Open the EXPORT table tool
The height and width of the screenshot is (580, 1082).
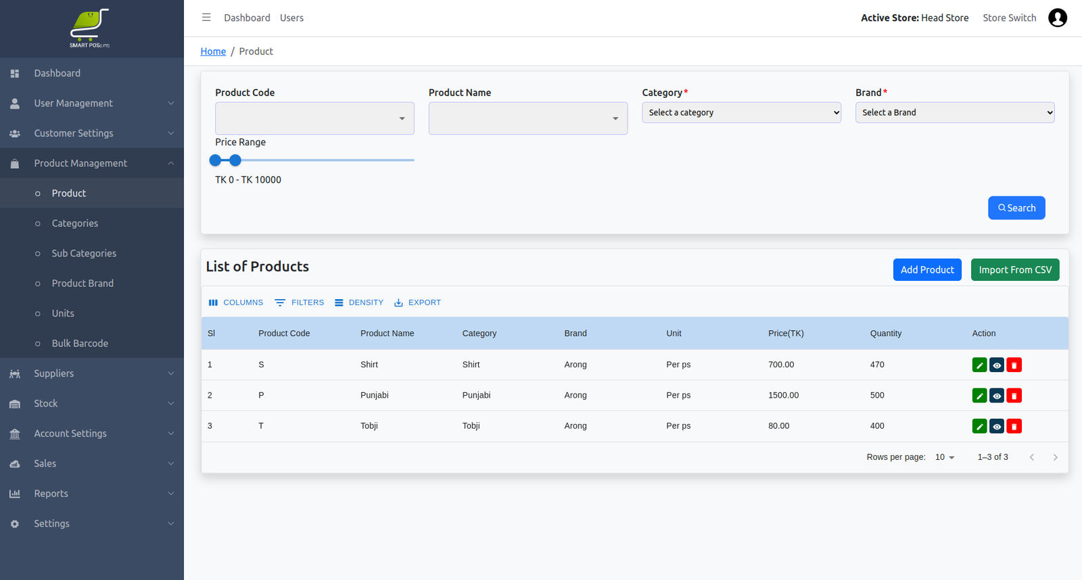coord(417,302)
